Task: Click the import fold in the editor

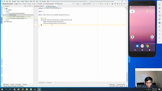Action: tap(44, 11)
